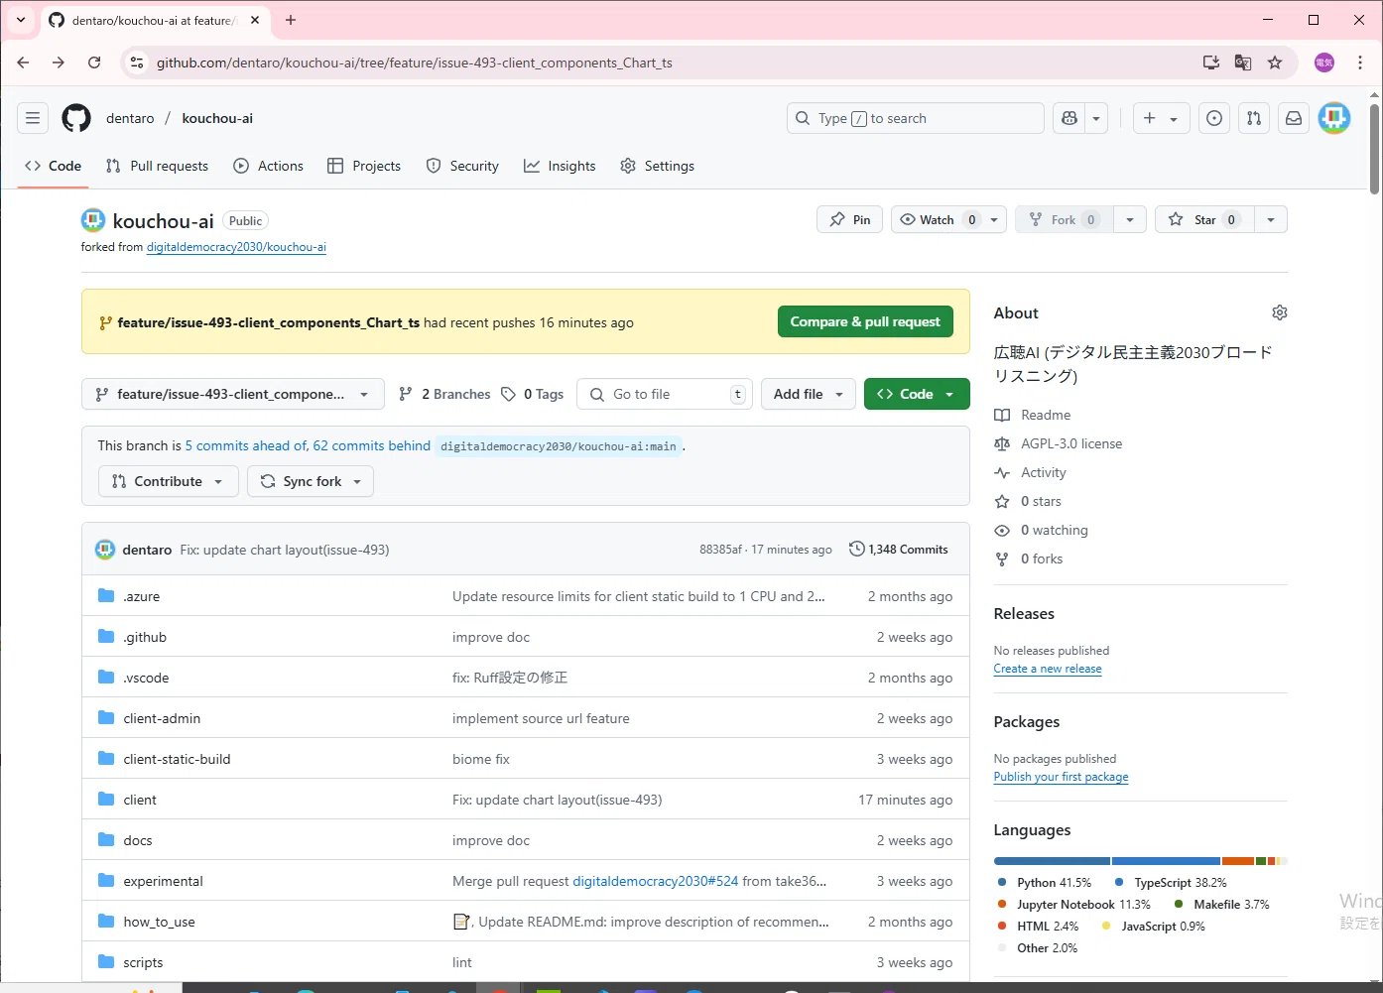Screen dimensions: 1383x993
Task: Open the Security tab
Action: pyautogui.click(x=462, y=166)
